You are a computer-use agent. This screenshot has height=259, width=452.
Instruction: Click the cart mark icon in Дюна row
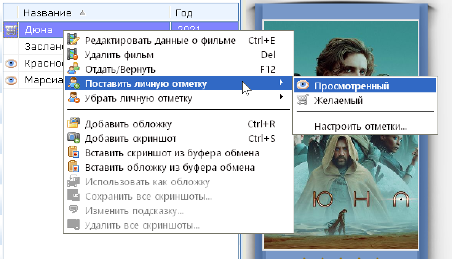[11, 30]
